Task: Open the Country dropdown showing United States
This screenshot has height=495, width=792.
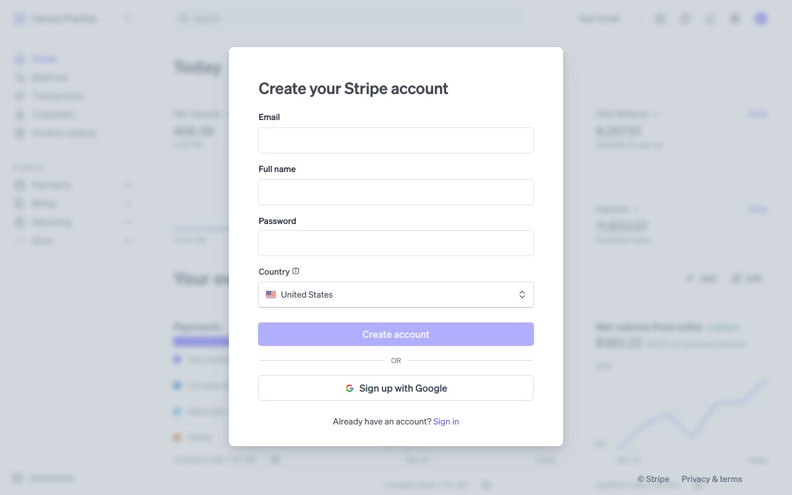Action: tap(396, 295)
